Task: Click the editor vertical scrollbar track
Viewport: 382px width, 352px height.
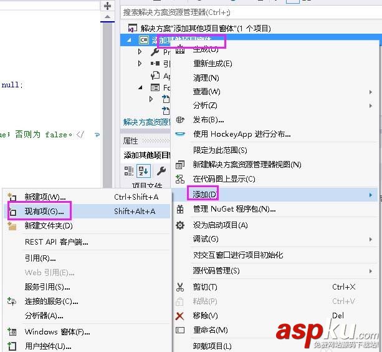Action: coord(107,105)
